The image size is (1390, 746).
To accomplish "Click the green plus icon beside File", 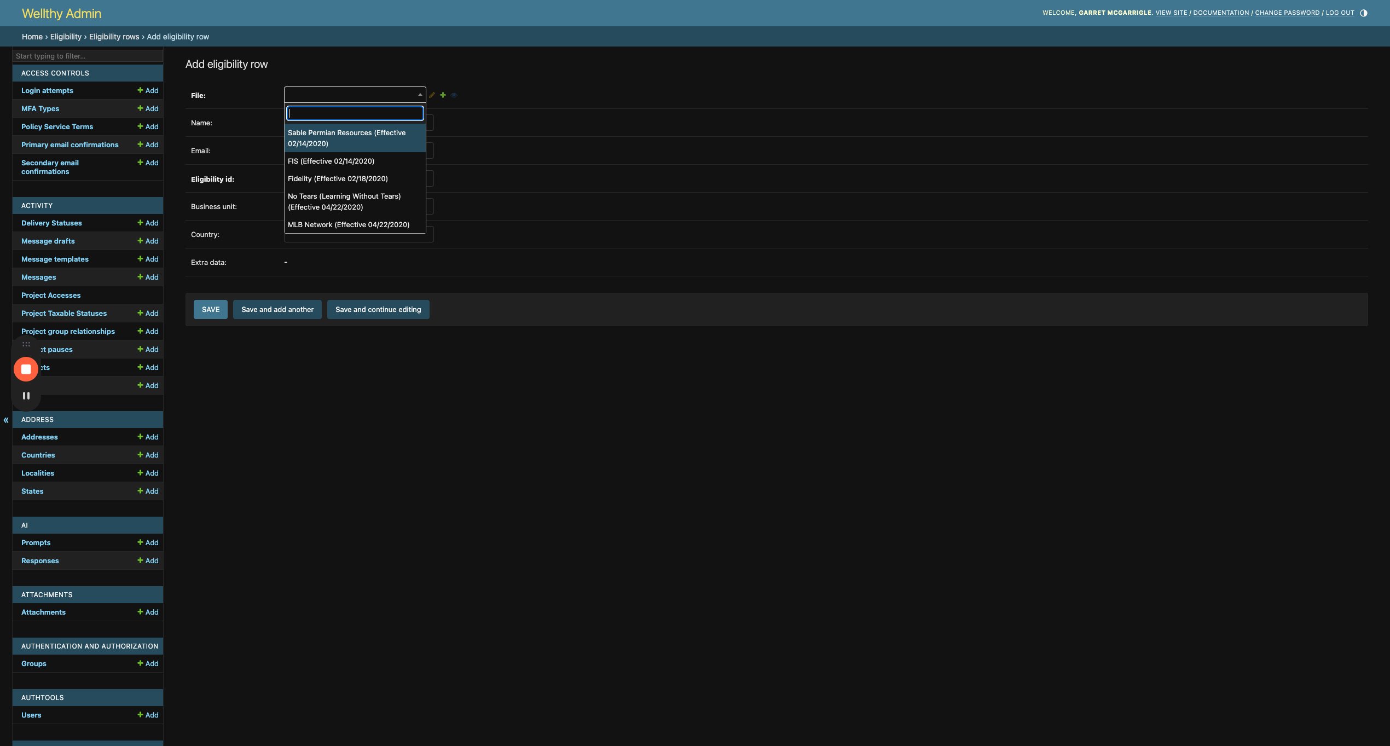I will (x=443, y=95).
